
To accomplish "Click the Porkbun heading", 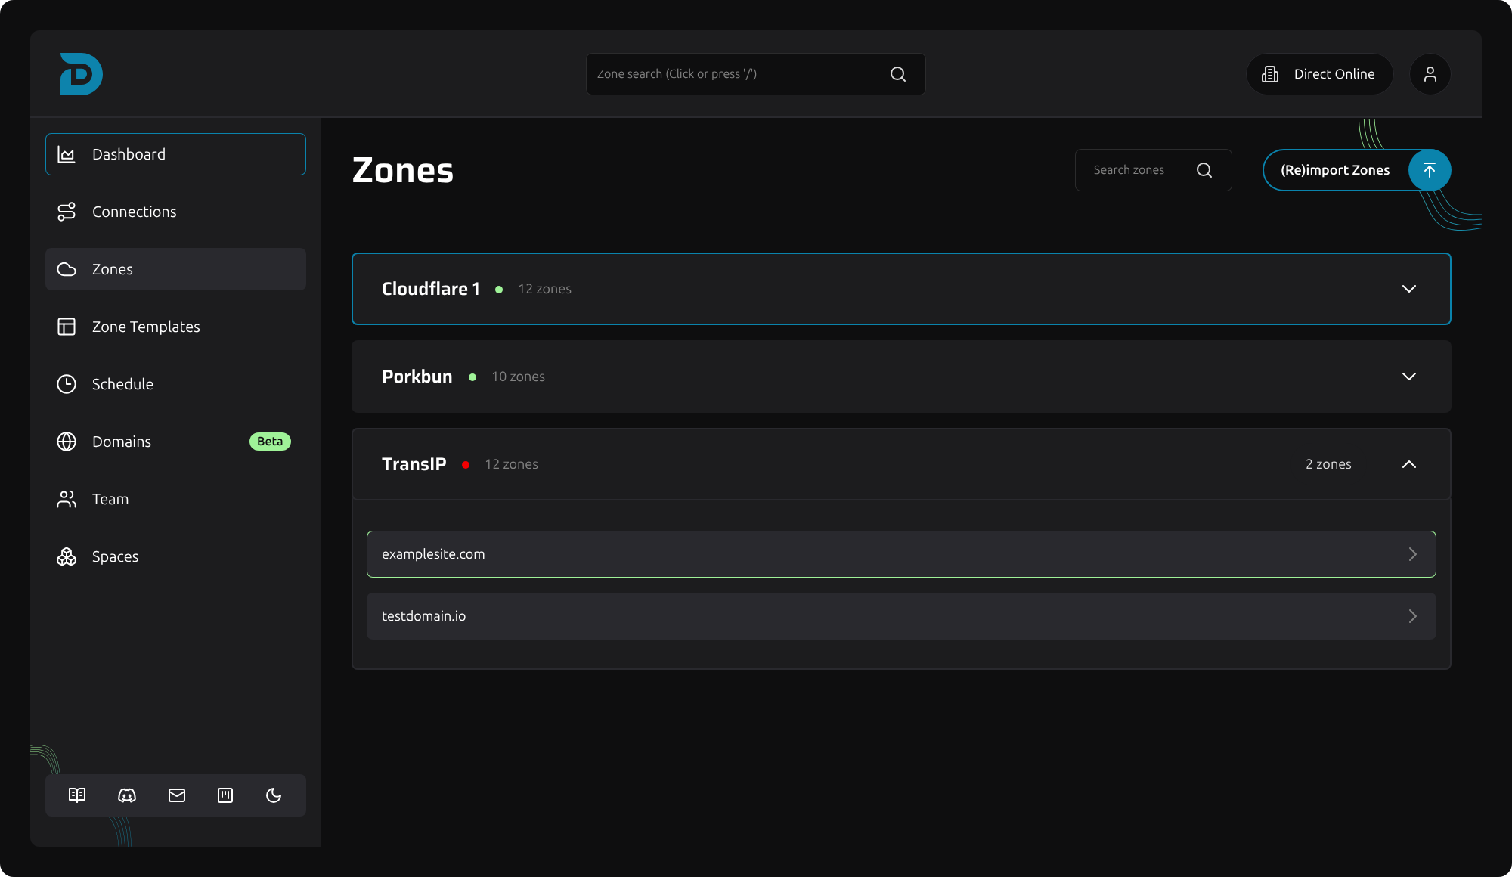I will pos(417,377).
